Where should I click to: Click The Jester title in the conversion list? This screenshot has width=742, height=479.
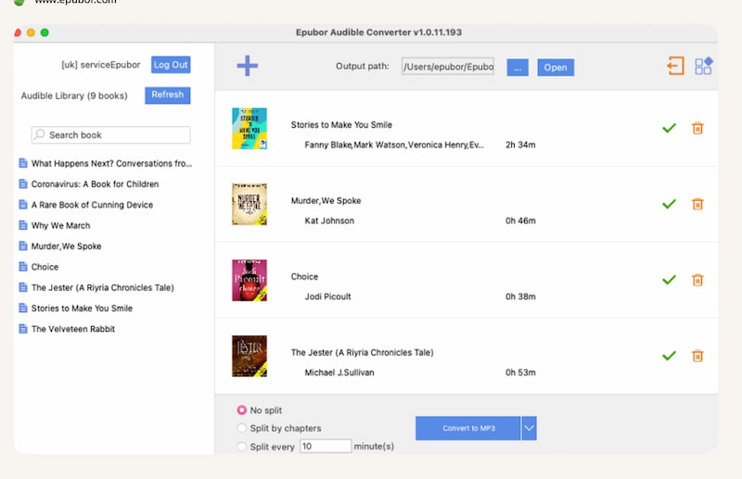[362, 352]
